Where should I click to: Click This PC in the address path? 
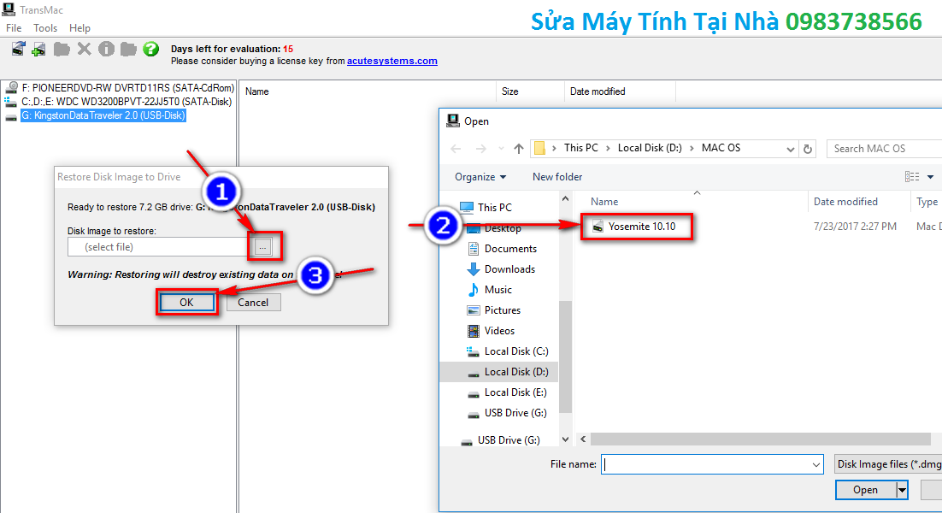tap(581, 148)
